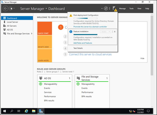157x115 pixels.
Task: Open File and Storage Services BPA results
Action: (x=86, y=96)
